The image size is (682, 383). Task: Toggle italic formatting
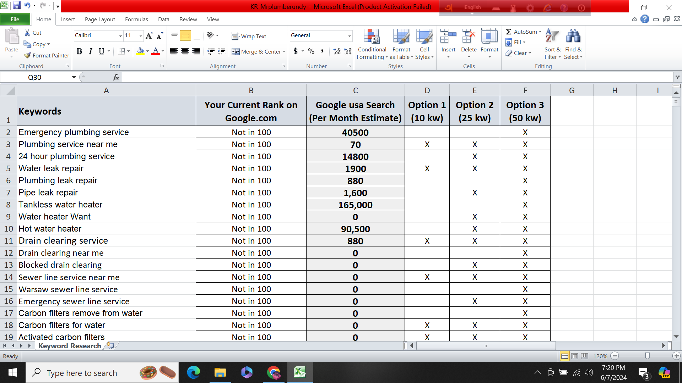coord(90,51)
